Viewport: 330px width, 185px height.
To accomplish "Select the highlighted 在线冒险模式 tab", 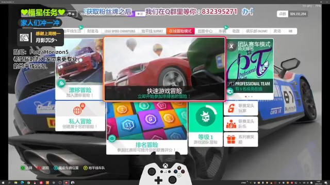I will tap(180, 31).
